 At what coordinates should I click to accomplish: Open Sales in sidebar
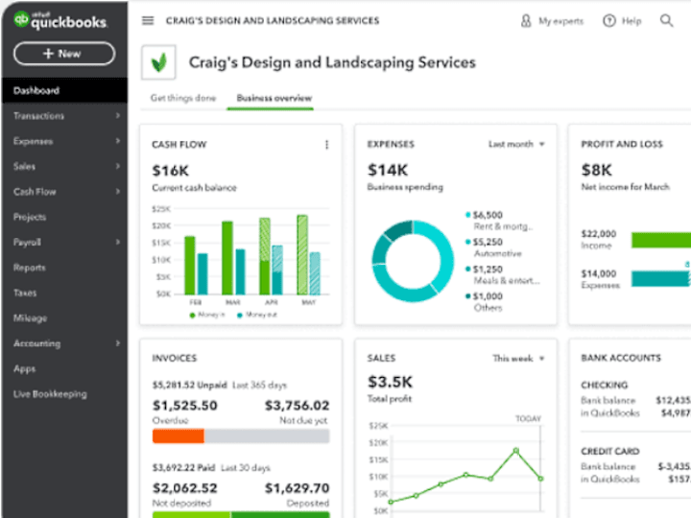click(x=24, y=167)
